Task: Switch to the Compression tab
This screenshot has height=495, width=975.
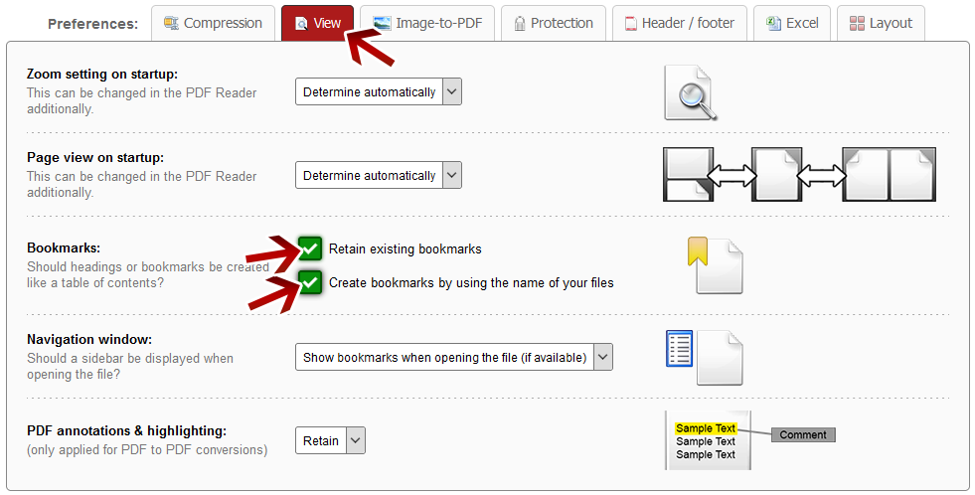Action: [x=213, y=23]
